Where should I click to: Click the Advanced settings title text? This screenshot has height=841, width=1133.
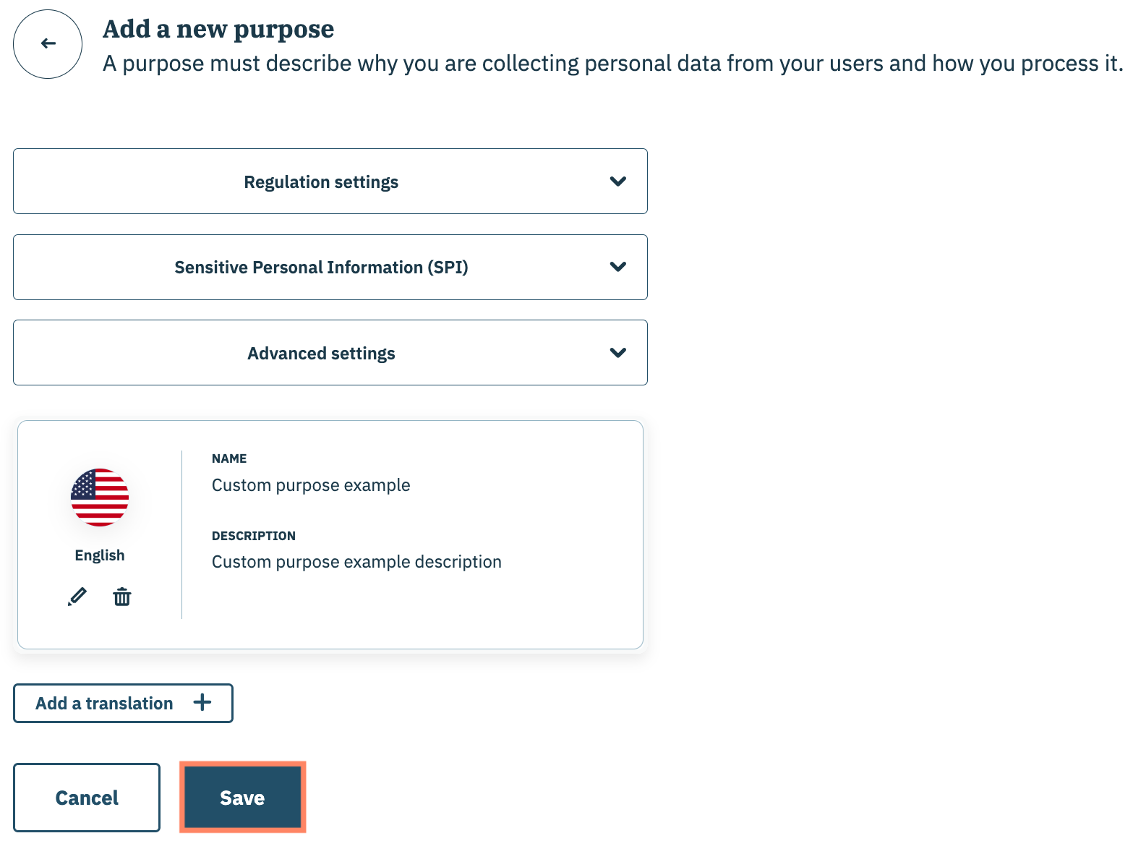click(321, 354)
